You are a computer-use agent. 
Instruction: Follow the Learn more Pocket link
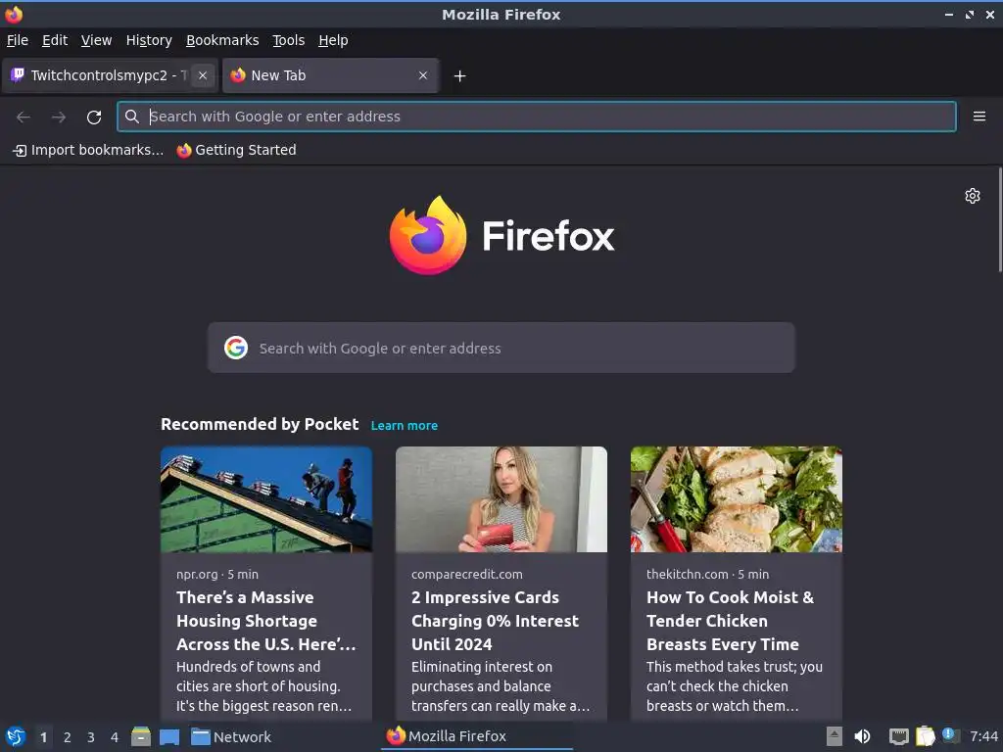(405, 425)
